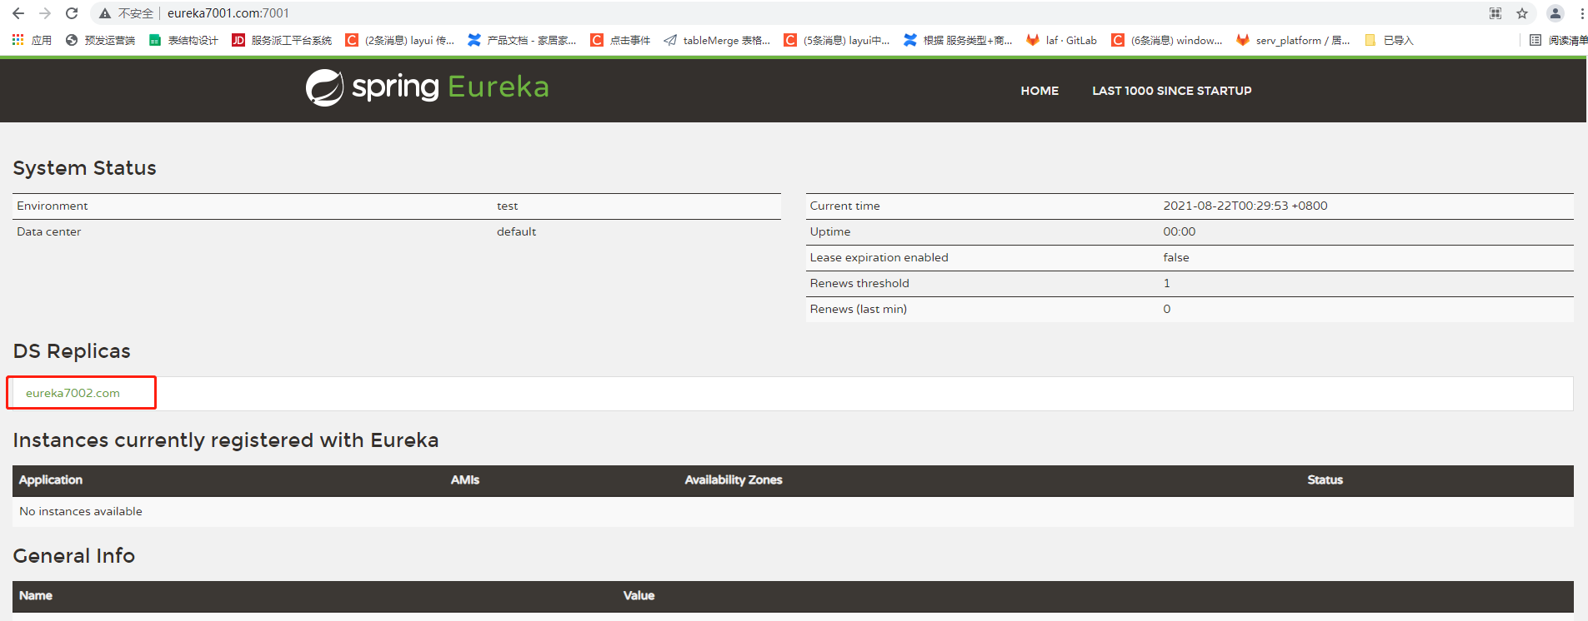Click the 'DS Replicas' heading
1588x621 pixels.
[x=72, y=351]
